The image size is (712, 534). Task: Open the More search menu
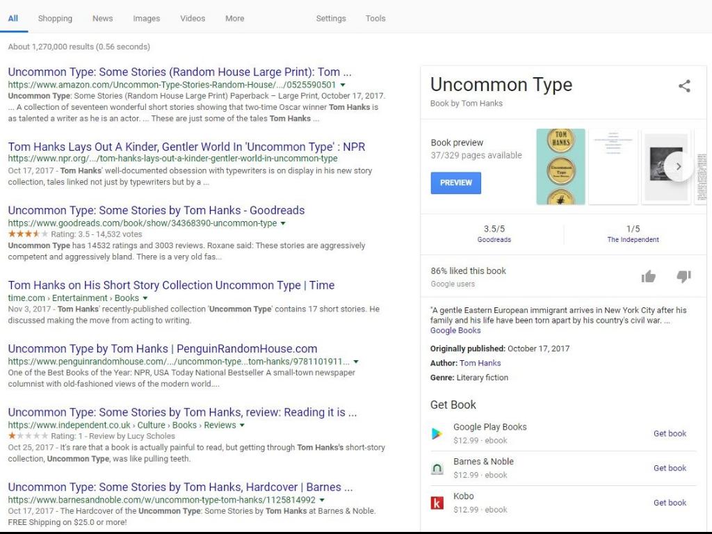click(x=234, y=19)
